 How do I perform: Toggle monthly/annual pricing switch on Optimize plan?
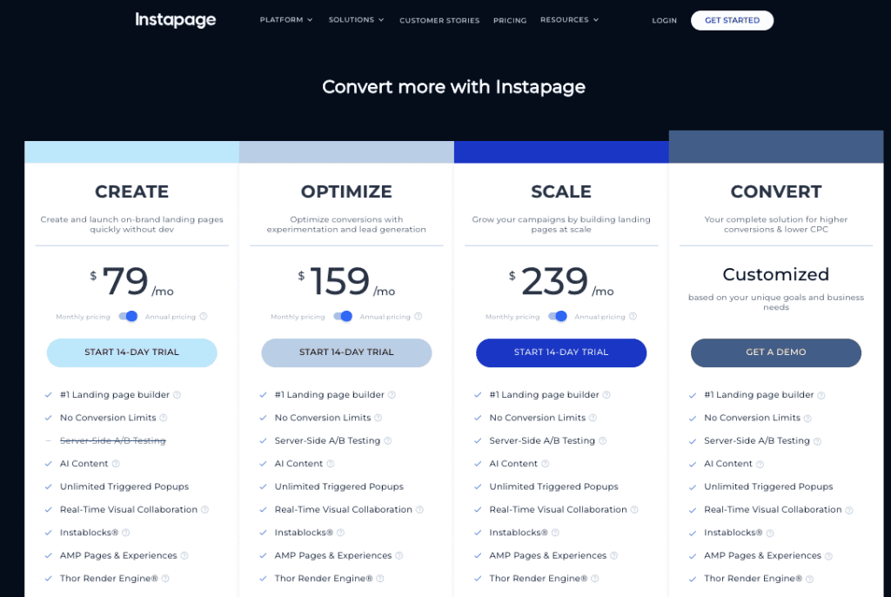click(343, 316)
